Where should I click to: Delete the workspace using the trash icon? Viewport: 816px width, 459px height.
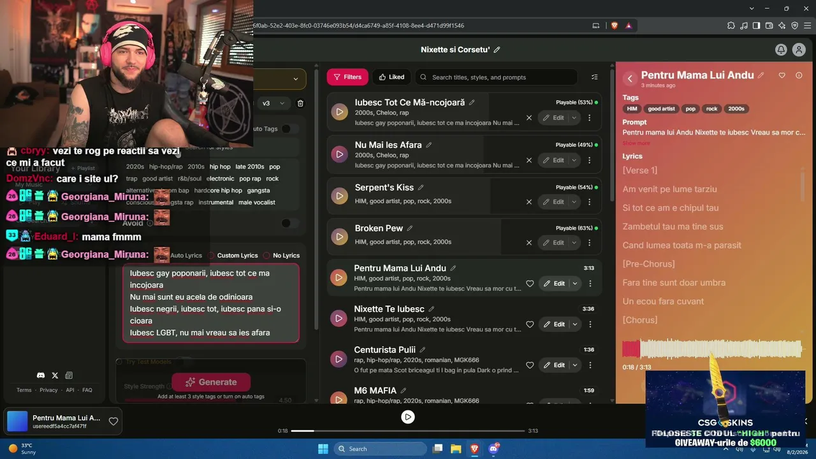pyautogui.click(x=301, y=103)
